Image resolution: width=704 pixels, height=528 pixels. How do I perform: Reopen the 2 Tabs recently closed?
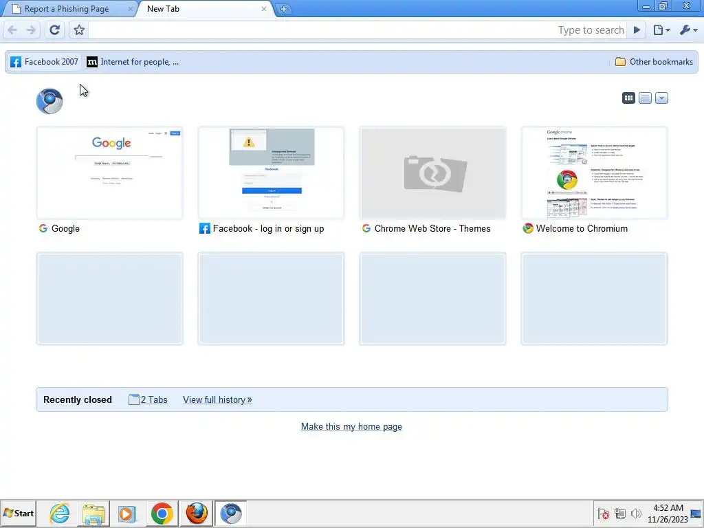[x=148, y=399]
